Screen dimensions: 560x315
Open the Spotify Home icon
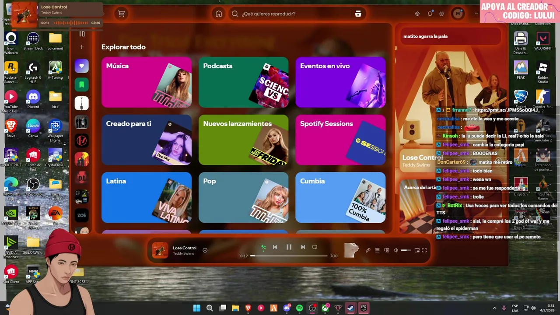pyautogui.click(x=219, y=14)
